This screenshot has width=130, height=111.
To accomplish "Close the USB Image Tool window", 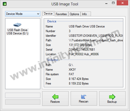I will (x=123, y=3).
